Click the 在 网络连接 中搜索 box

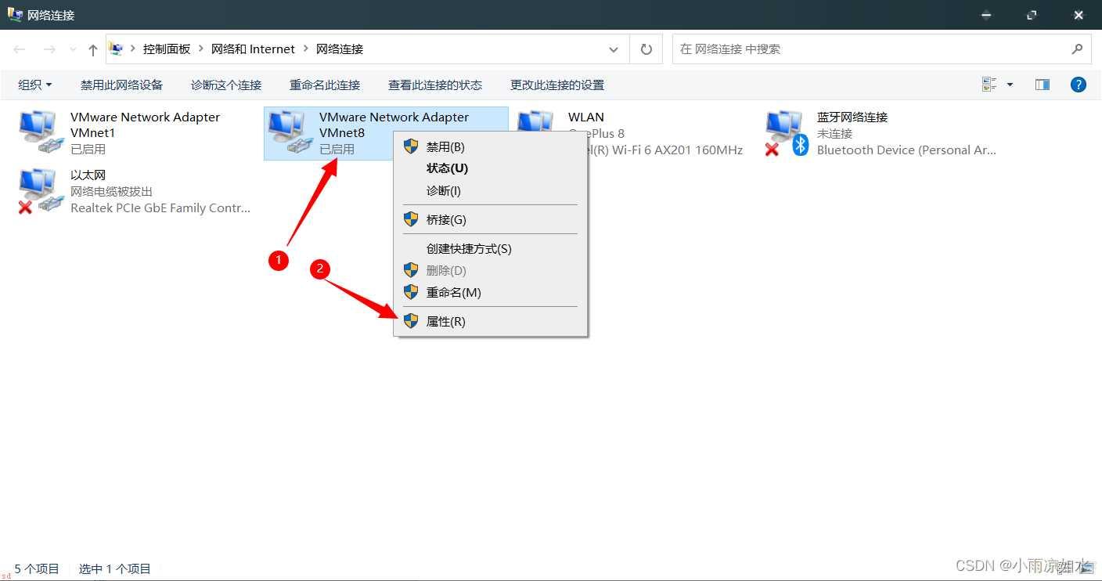point(881,49)
